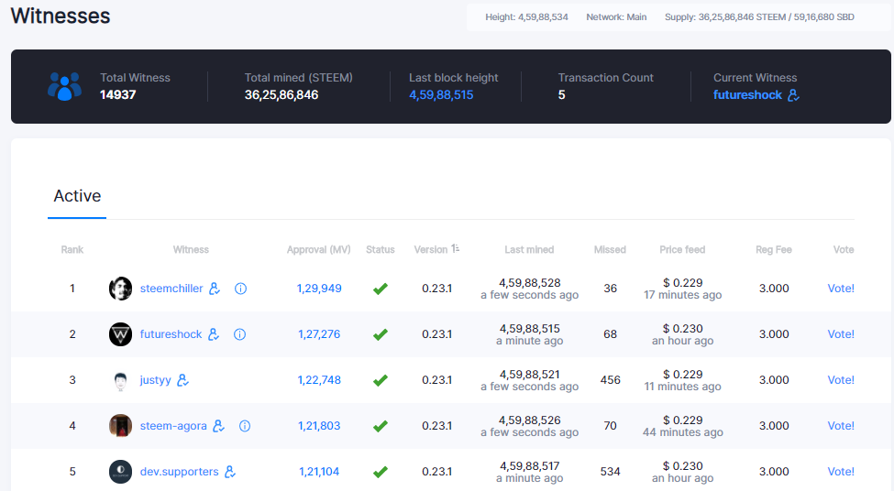Screen dimensions: 894x491
Task: Click approval value 1,27,276
Action: [x=319, y=334]
